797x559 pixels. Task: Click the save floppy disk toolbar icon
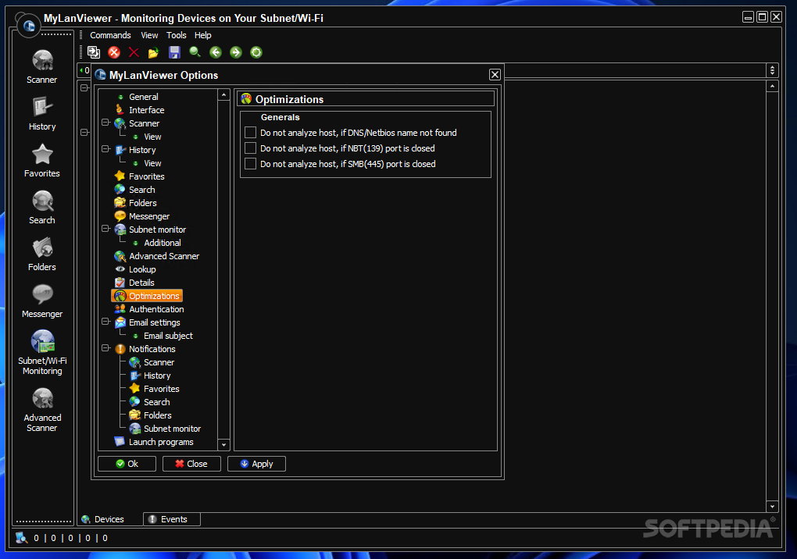click(174, 52)
